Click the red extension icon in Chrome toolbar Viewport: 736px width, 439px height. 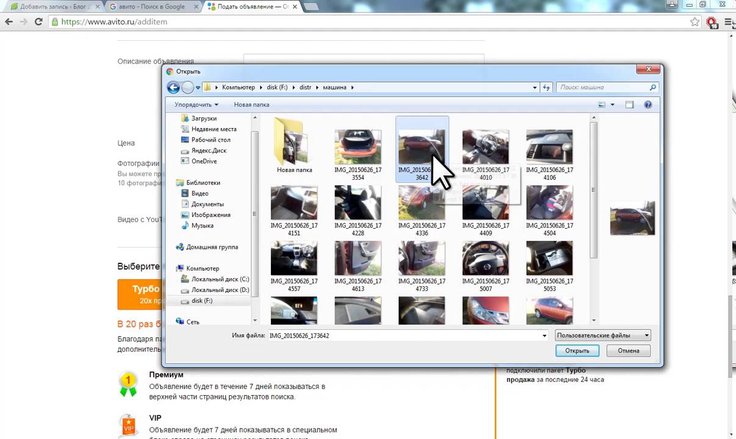(712, 22)
